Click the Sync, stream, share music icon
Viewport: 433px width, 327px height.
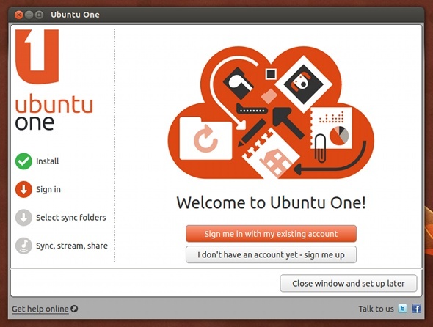pos(23,246)
